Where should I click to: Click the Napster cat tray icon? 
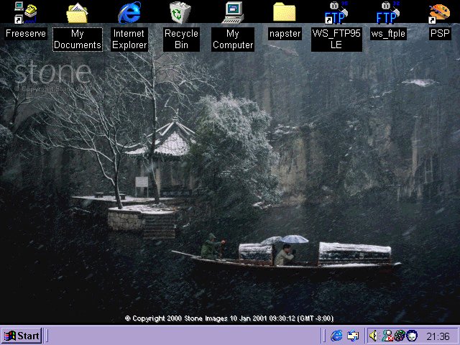[411, 336]
